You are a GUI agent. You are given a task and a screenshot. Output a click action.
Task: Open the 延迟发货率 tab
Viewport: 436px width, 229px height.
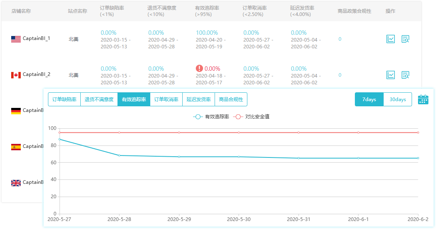click(x=199, y=100)
